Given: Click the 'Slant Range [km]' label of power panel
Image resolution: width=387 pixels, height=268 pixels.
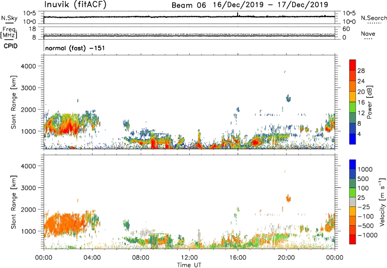Looking at the screenshot, I should [14, 102].
